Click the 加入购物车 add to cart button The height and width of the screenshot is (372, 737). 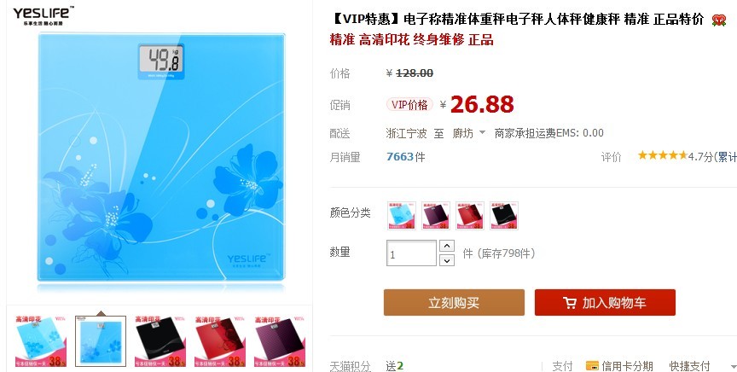605,302
